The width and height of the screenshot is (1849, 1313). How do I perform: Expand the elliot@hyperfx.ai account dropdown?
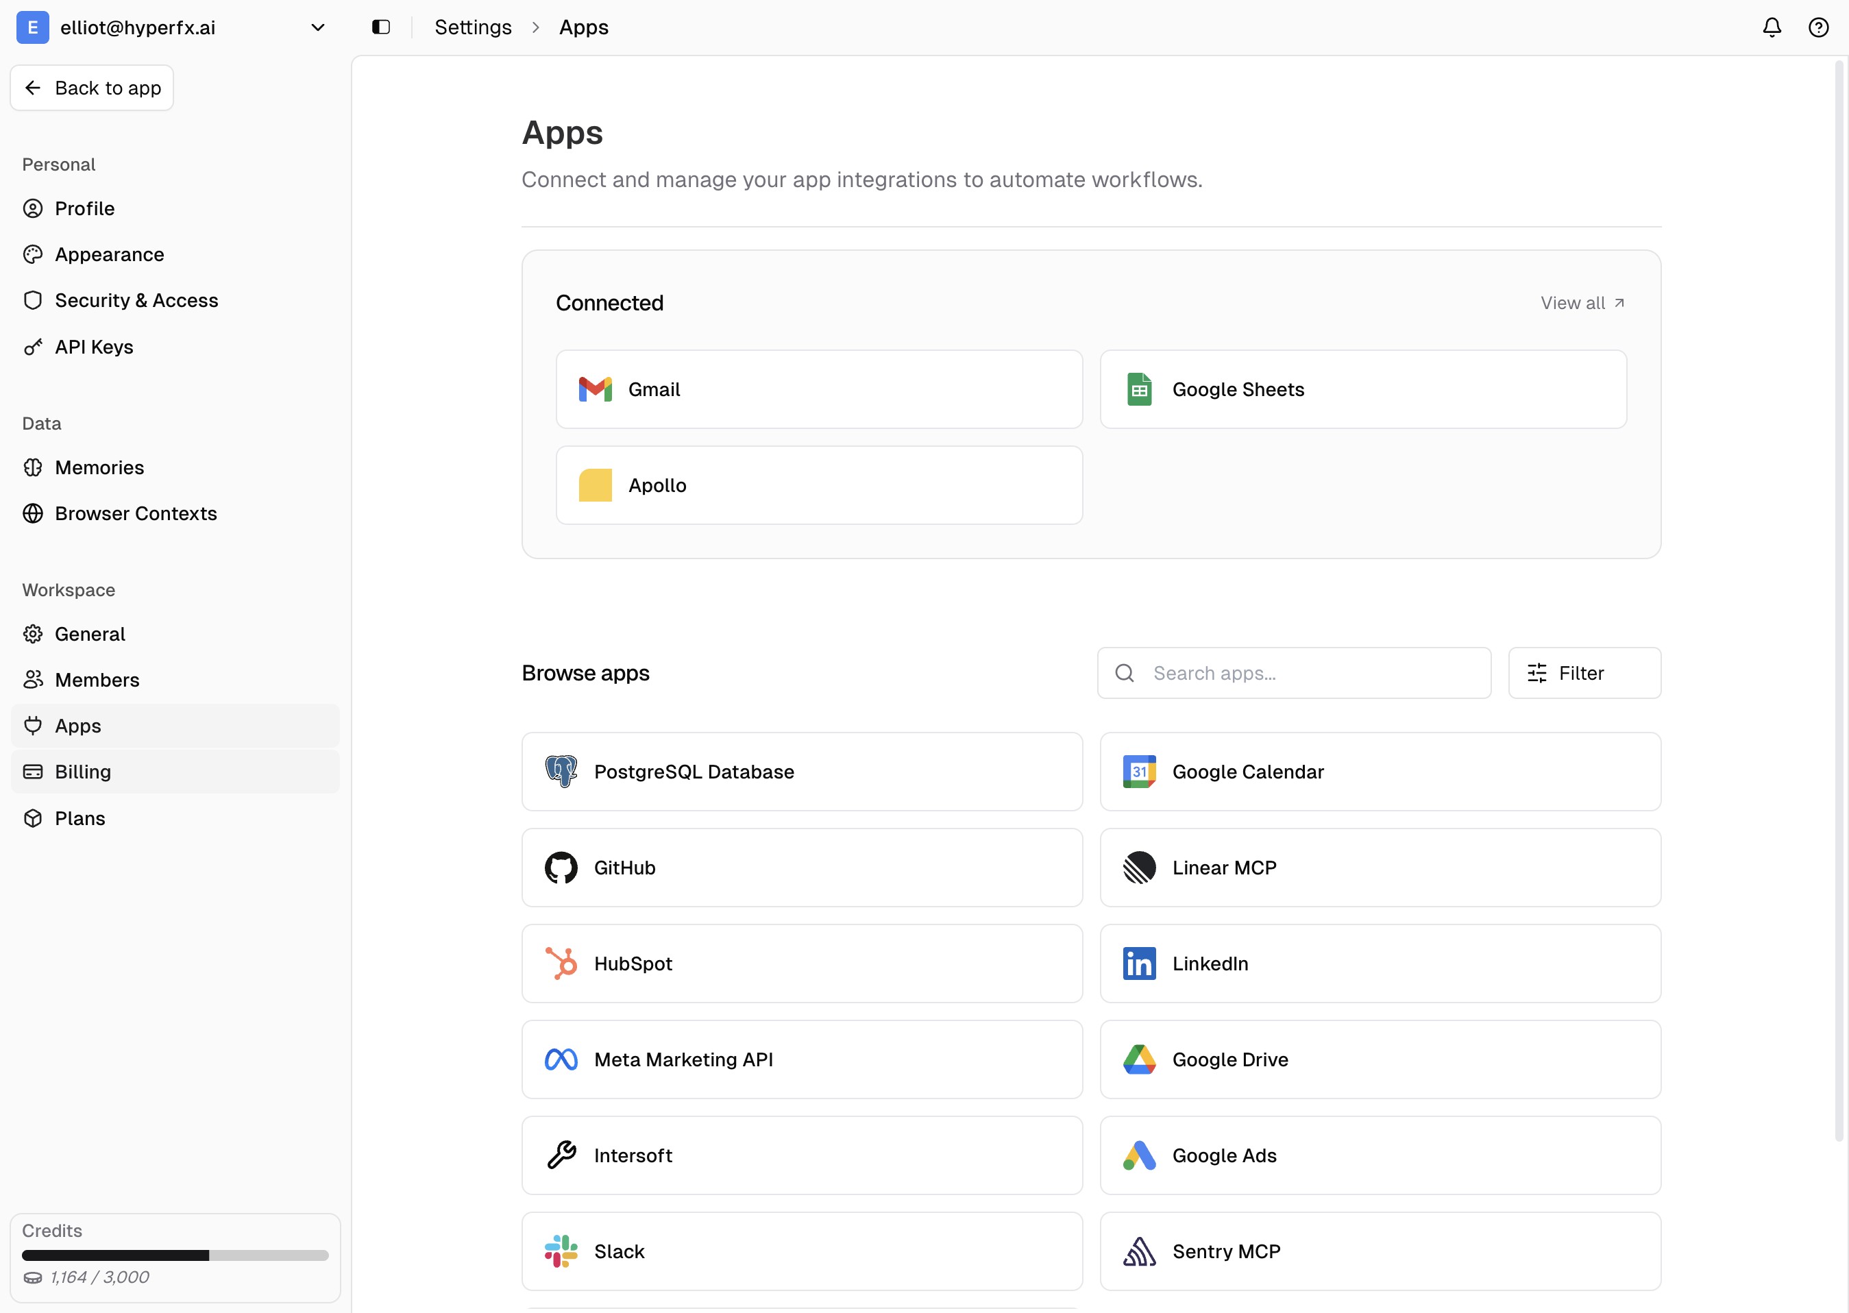[x=318, y=27]
